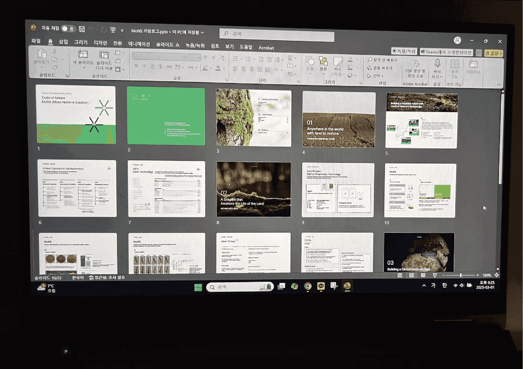
Task: Click the Designer (디자이너) icon
Action: (x=473, y=64)
